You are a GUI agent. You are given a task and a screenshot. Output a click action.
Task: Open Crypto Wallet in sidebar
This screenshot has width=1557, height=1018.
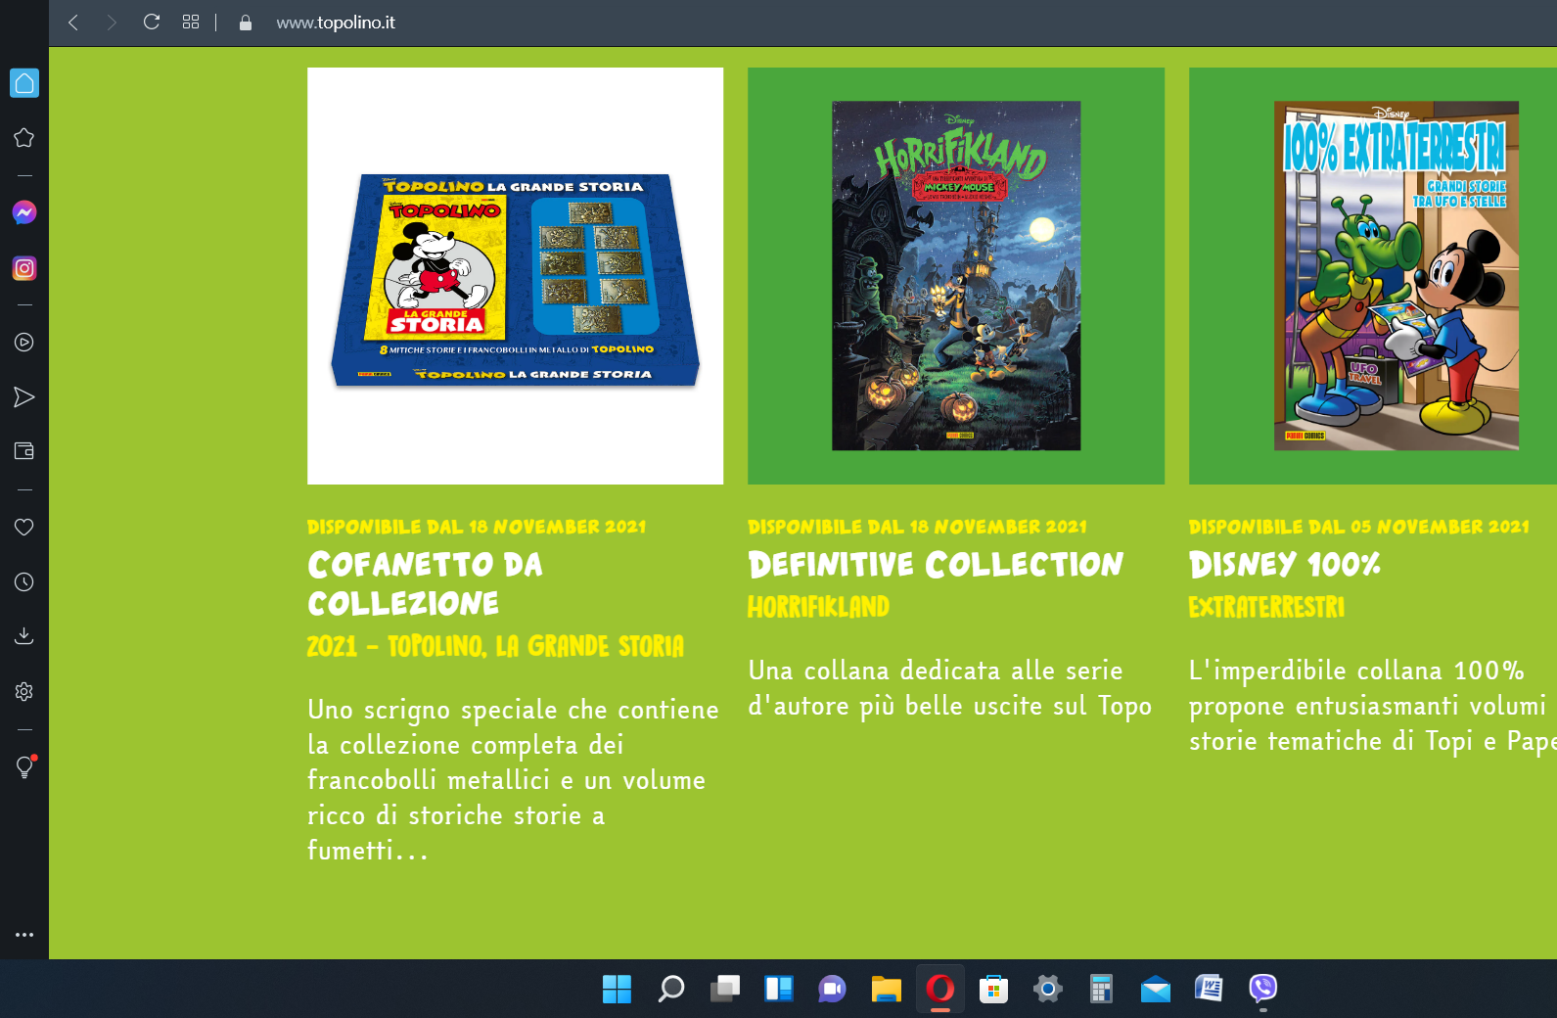pyautogui.click(x=24, y=451)
